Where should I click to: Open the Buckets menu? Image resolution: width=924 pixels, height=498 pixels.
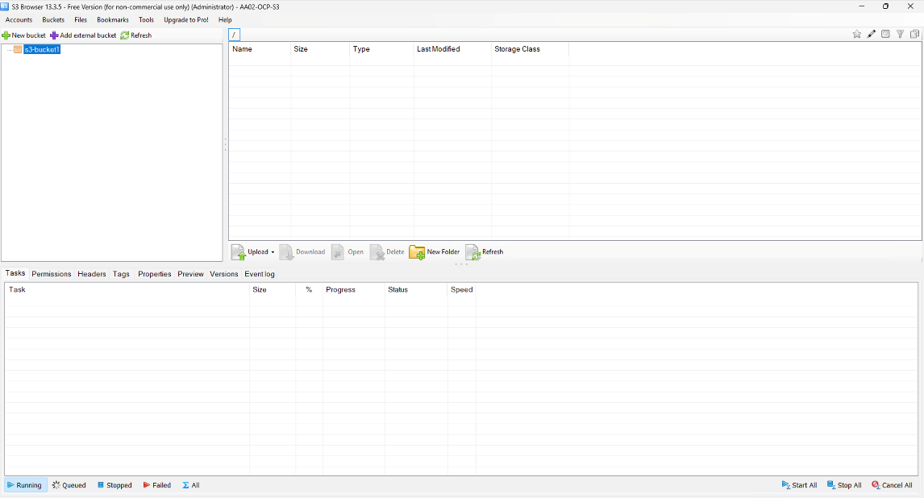point(53,20)
